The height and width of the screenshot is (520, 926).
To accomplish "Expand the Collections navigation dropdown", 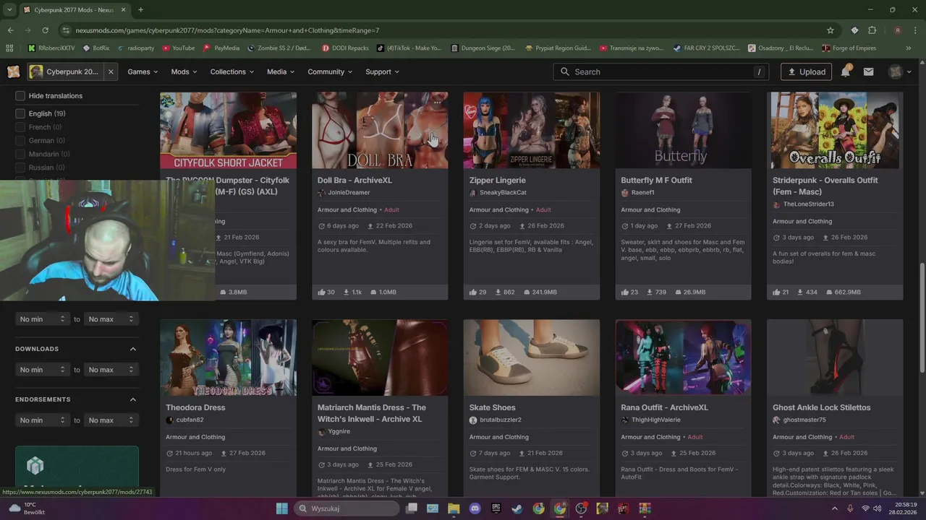I will pos(232,71).
